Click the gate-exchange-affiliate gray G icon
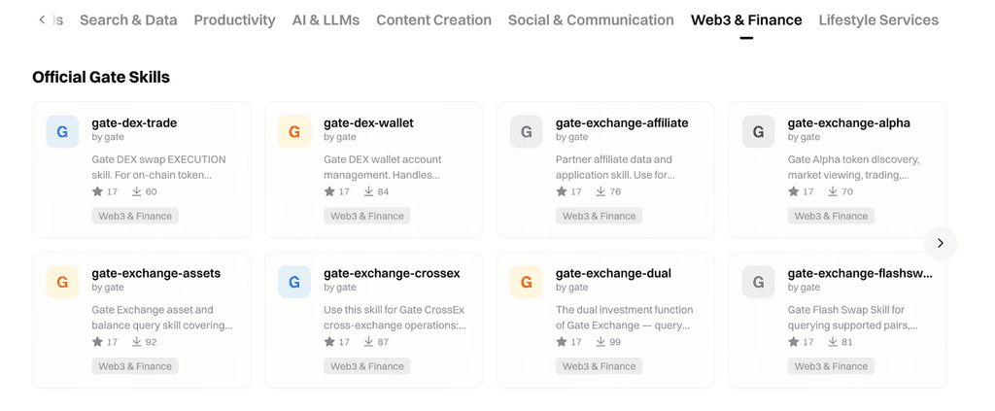Image resolution: width=995 pixels, height=411 pixels. [527, 131]
